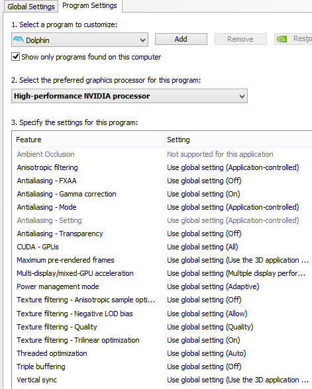Click the Setting column header
312x389 pixels.
(237, 140)
